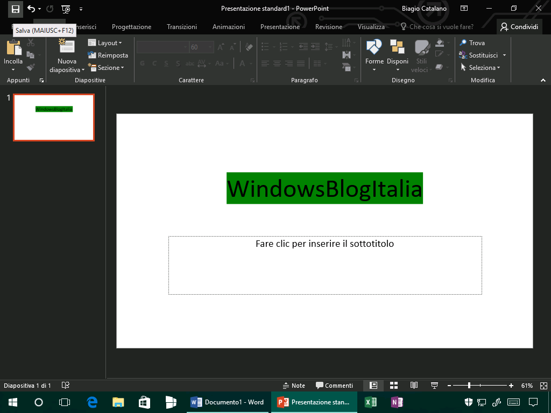Toggle bold (G) formatting
Image resolution: width=551 pixels, height=413 pixels.
pyautogui.click(x=142, y=63)
